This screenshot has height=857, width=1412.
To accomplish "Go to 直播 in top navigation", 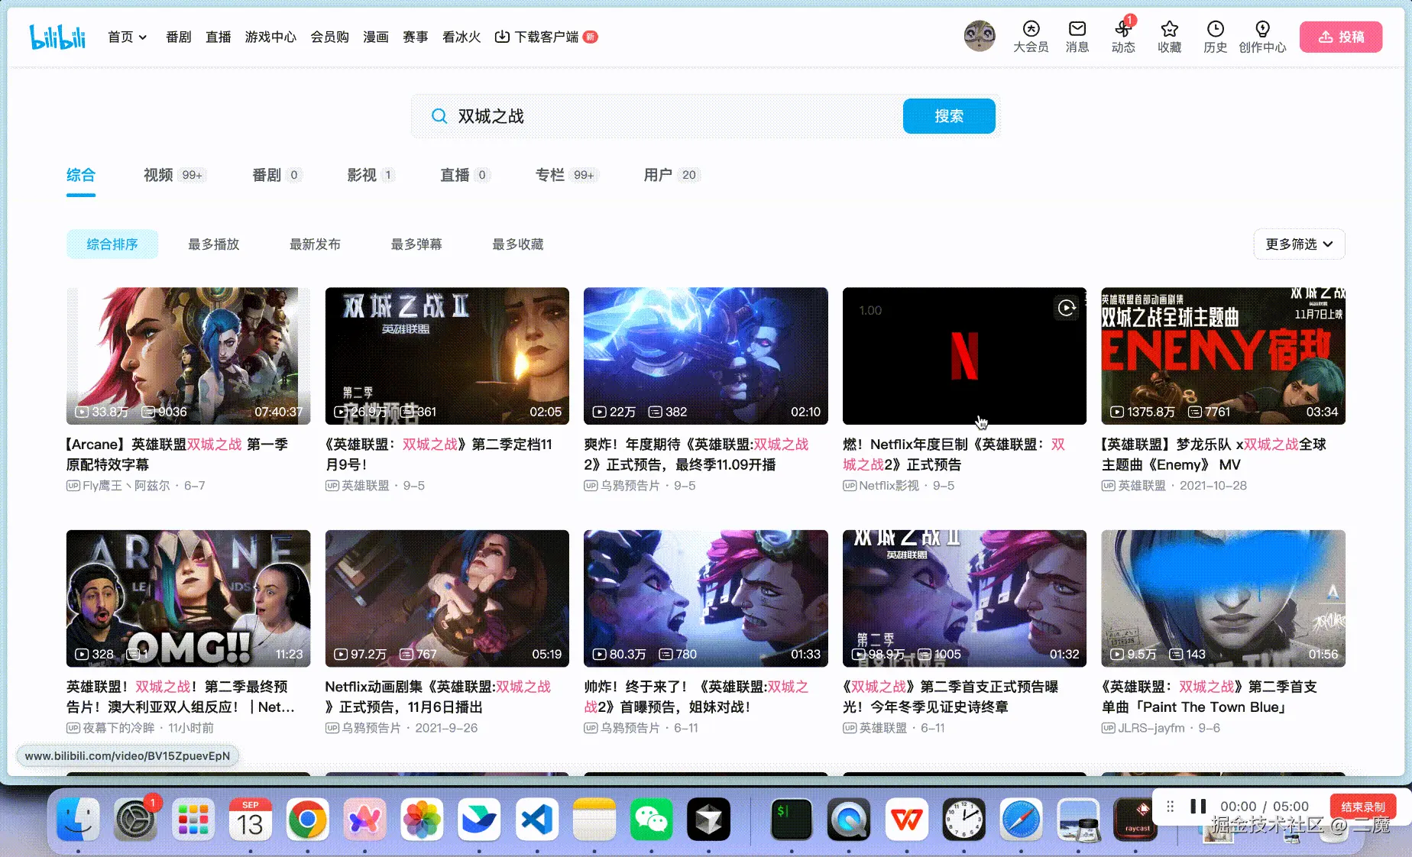I will coord(218,37).
